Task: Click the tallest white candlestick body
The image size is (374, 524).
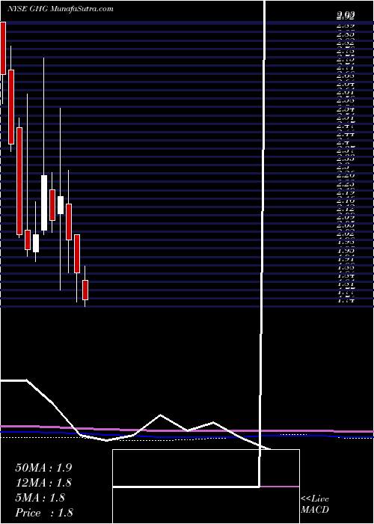Action: (x=44, y=203)
